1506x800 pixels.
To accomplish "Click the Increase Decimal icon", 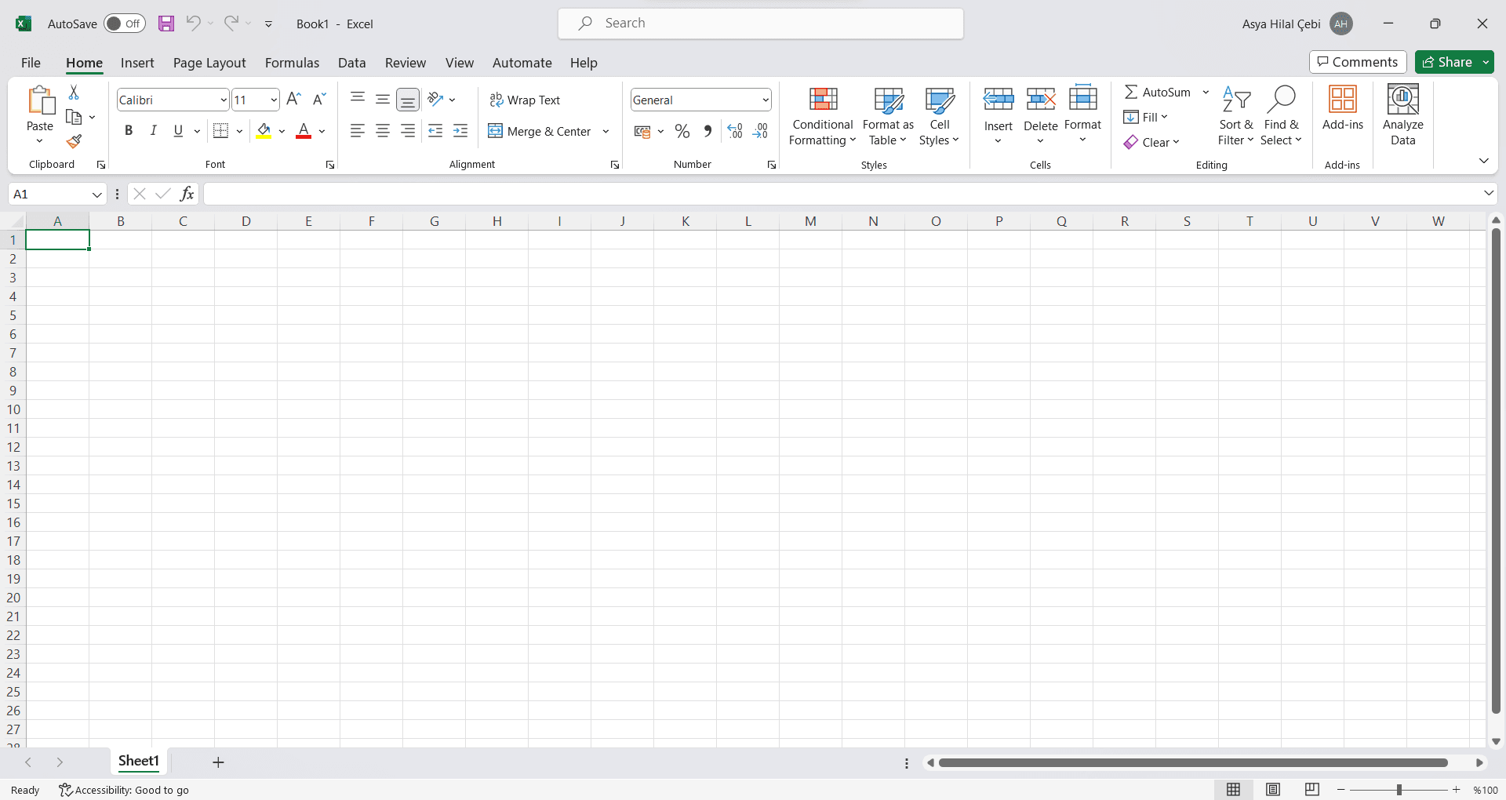I will pos(735,131).
